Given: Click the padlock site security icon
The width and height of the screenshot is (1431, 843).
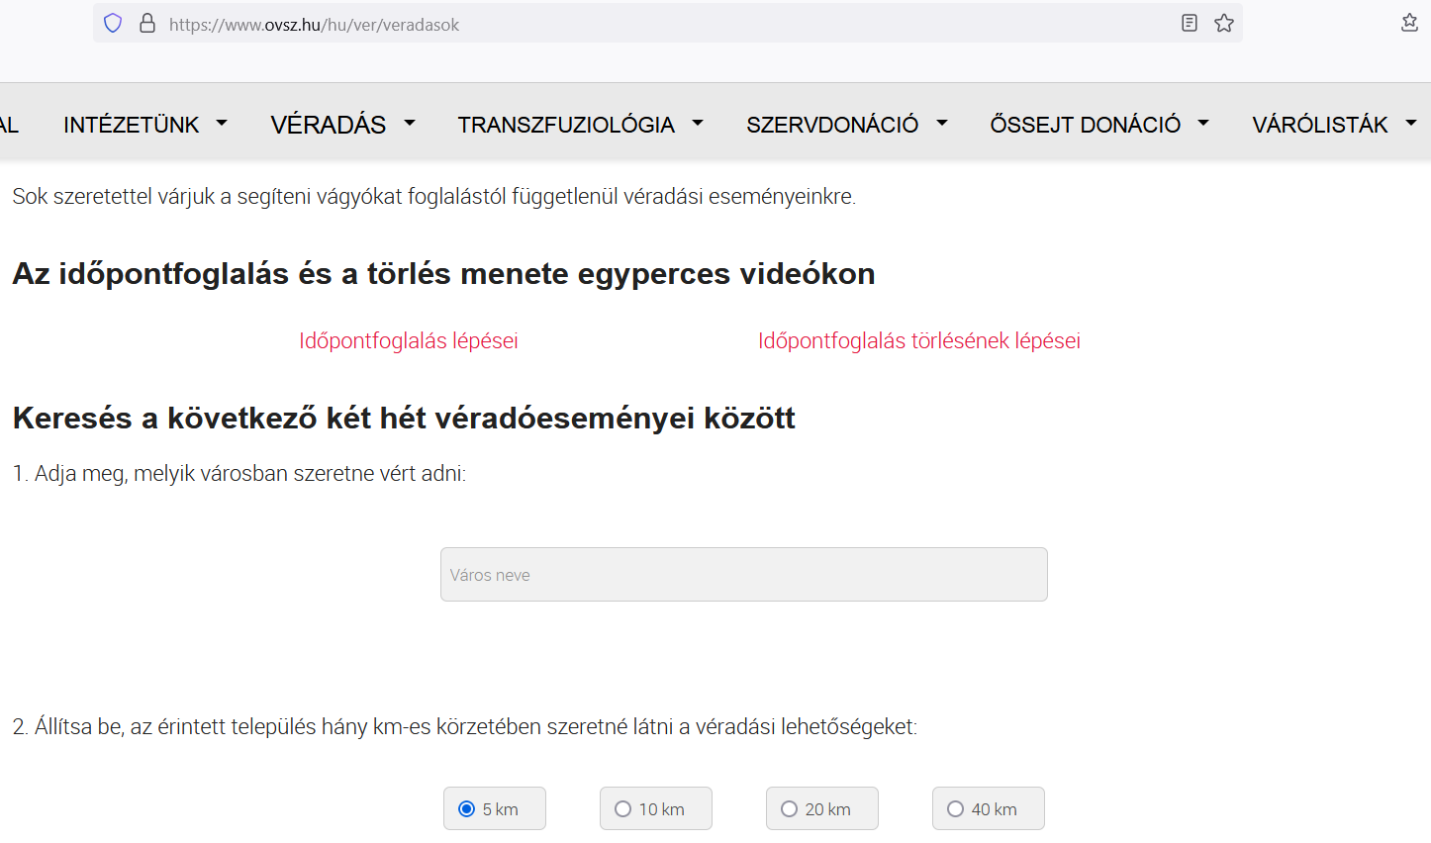Looking at the screenshot, I should tap(147, 24).
